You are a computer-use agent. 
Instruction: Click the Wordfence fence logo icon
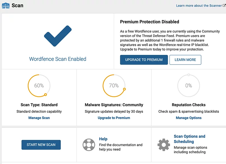(x=6, y=5)
